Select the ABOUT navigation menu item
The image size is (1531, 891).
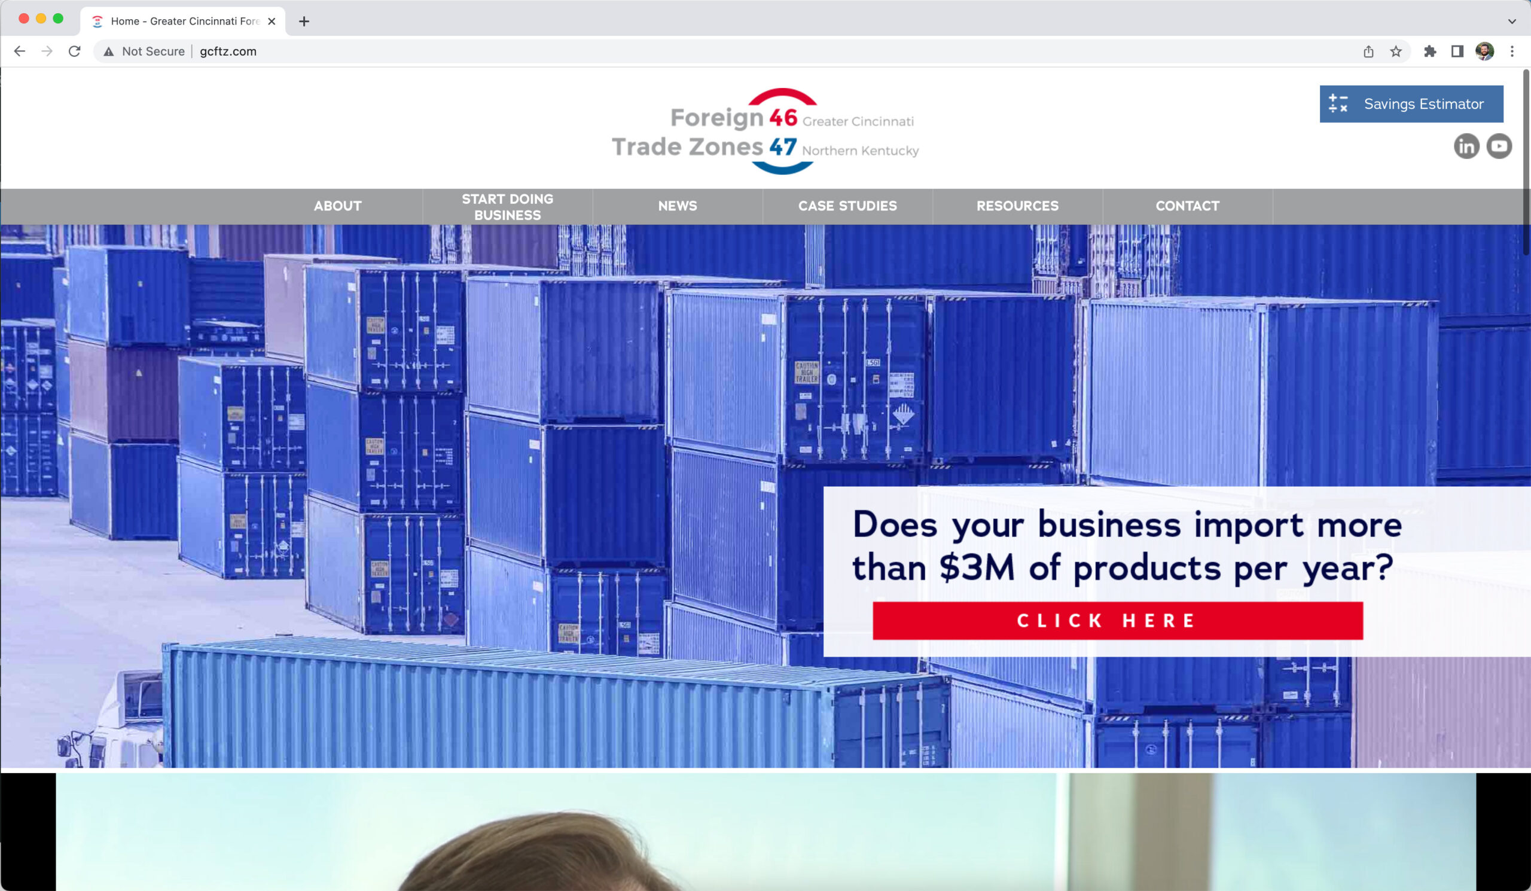[x=337, y=207]
